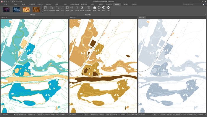This screenshot has height=117, width=207.
Task: Click the Invert color (反色) button
Action: pos(108,9)
